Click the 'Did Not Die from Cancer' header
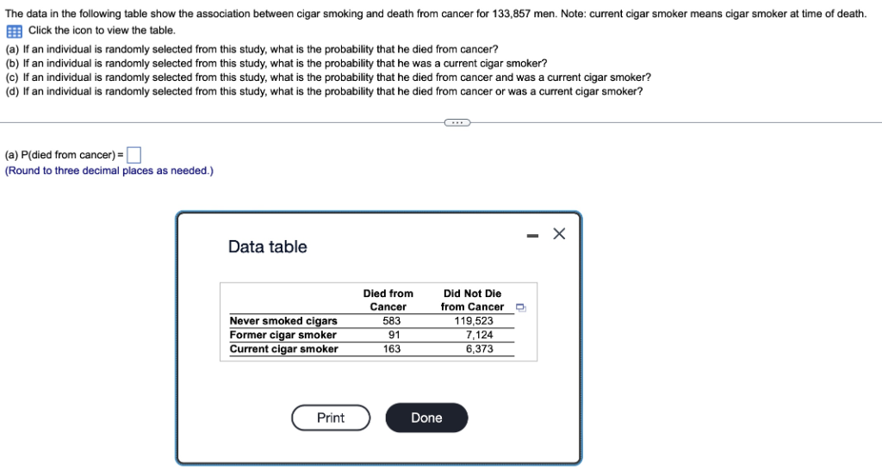 [x=473, y=300]
